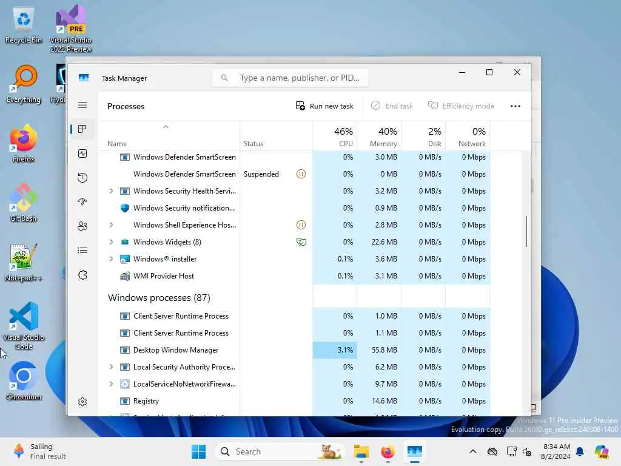621x466 pixels.
Task: Open the clock showing 8:34 AM
Action: point(557,451)
